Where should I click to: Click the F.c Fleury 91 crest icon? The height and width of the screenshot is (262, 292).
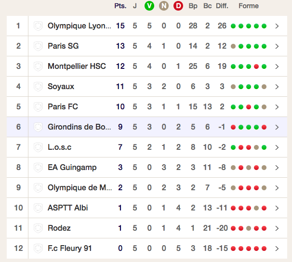(38, 249)
